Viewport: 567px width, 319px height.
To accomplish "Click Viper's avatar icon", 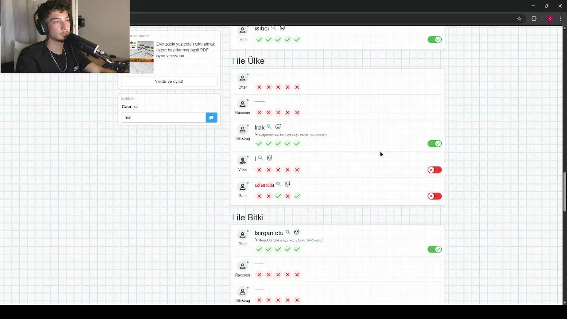I will 242,160.
